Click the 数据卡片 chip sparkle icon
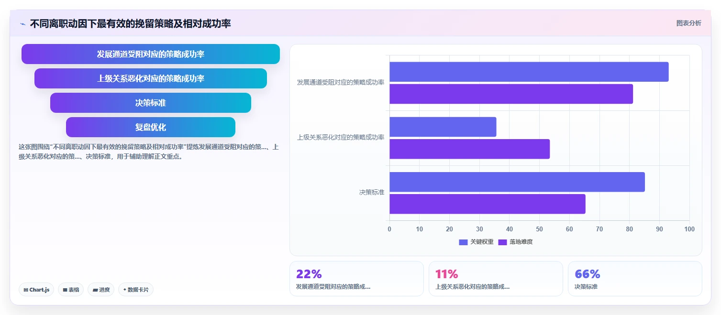 click(124, 290)
